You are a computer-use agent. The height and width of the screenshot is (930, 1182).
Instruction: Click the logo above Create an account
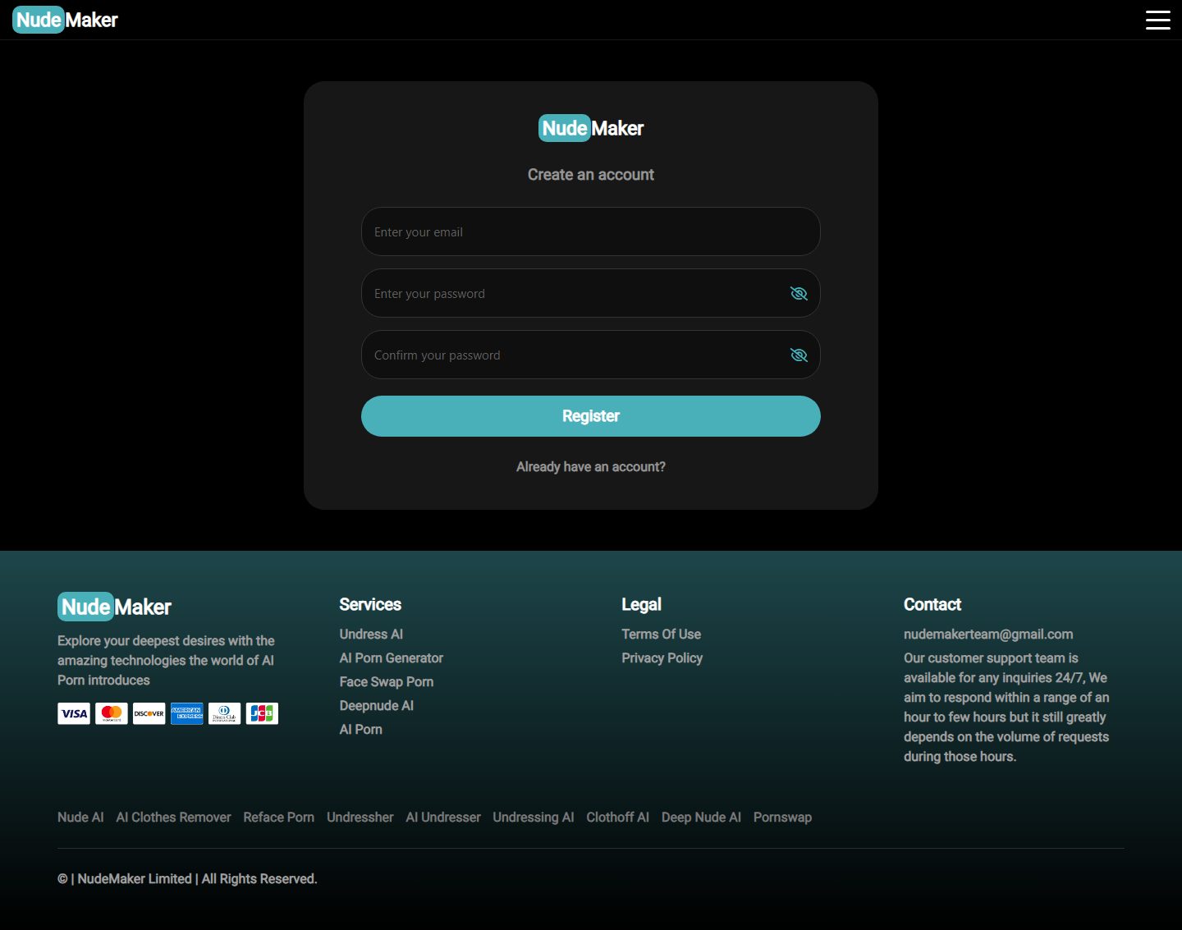(591, 128)
